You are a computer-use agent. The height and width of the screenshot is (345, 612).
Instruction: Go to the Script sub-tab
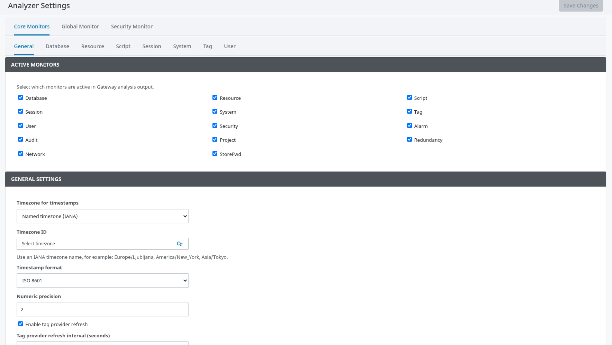coord(123,46)
